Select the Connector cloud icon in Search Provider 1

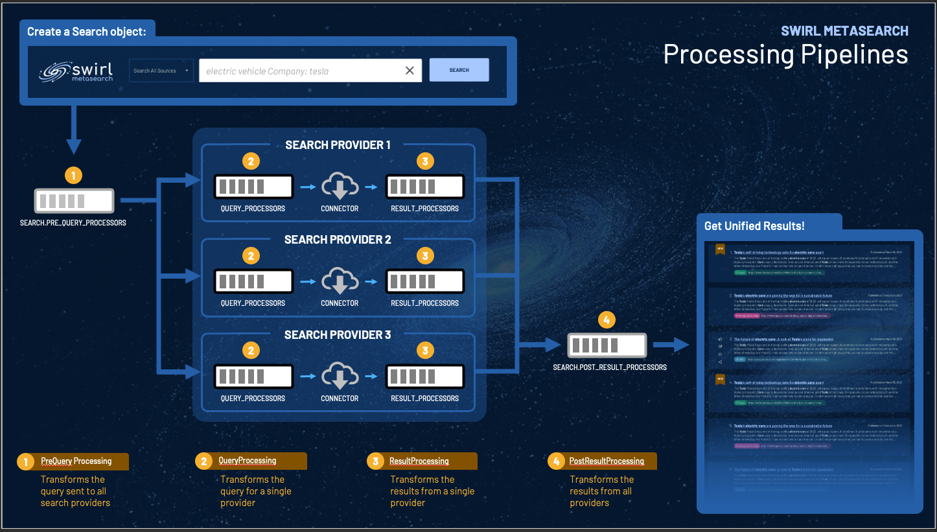point(340,187)
